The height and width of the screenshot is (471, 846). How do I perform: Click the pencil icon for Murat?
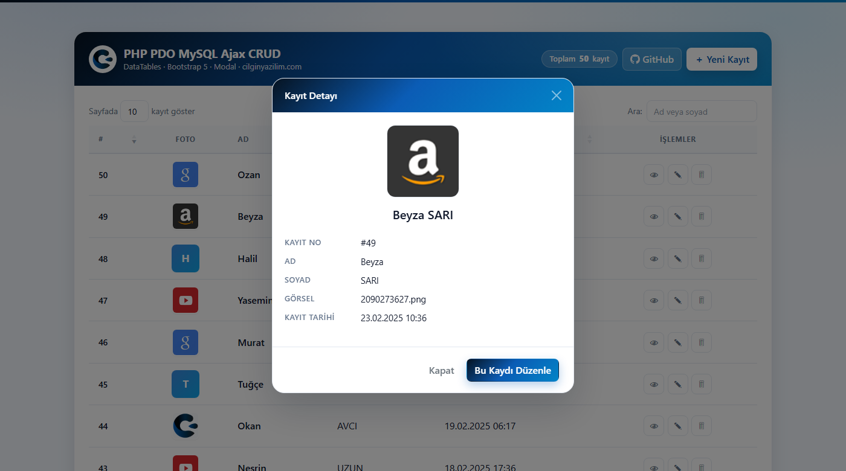click(x=678, y=342)
